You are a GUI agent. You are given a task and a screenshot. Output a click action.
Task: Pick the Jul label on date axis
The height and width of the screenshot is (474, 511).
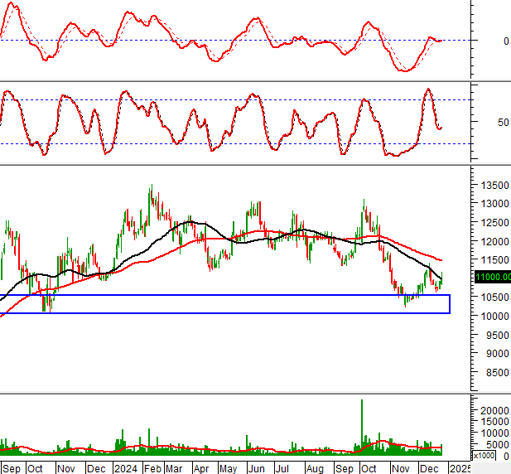tap(282, 467)
